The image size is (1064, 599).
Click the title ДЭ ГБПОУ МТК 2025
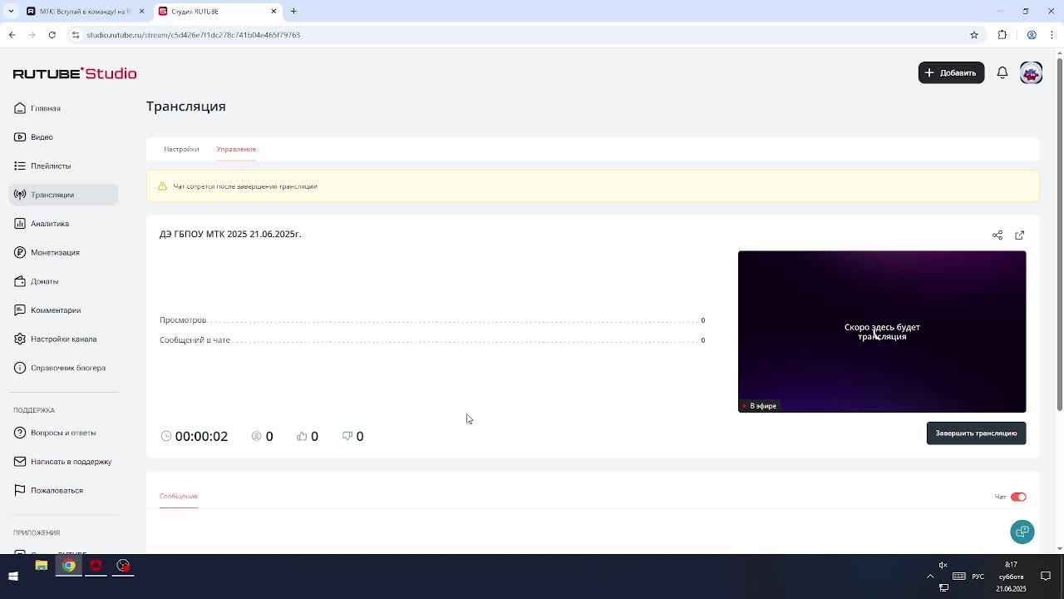pyautogui.click(x=230, y=234)
